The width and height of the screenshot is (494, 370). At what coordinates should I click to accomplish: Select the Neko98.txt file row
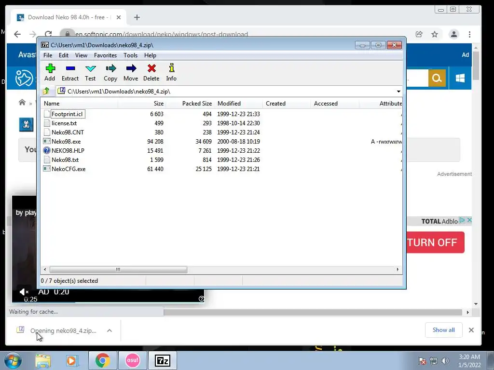point(221,159)
